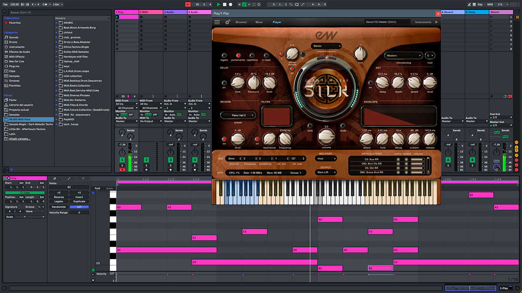
Task: Stop playback with the transport stop button
Action: coord(225,4)
